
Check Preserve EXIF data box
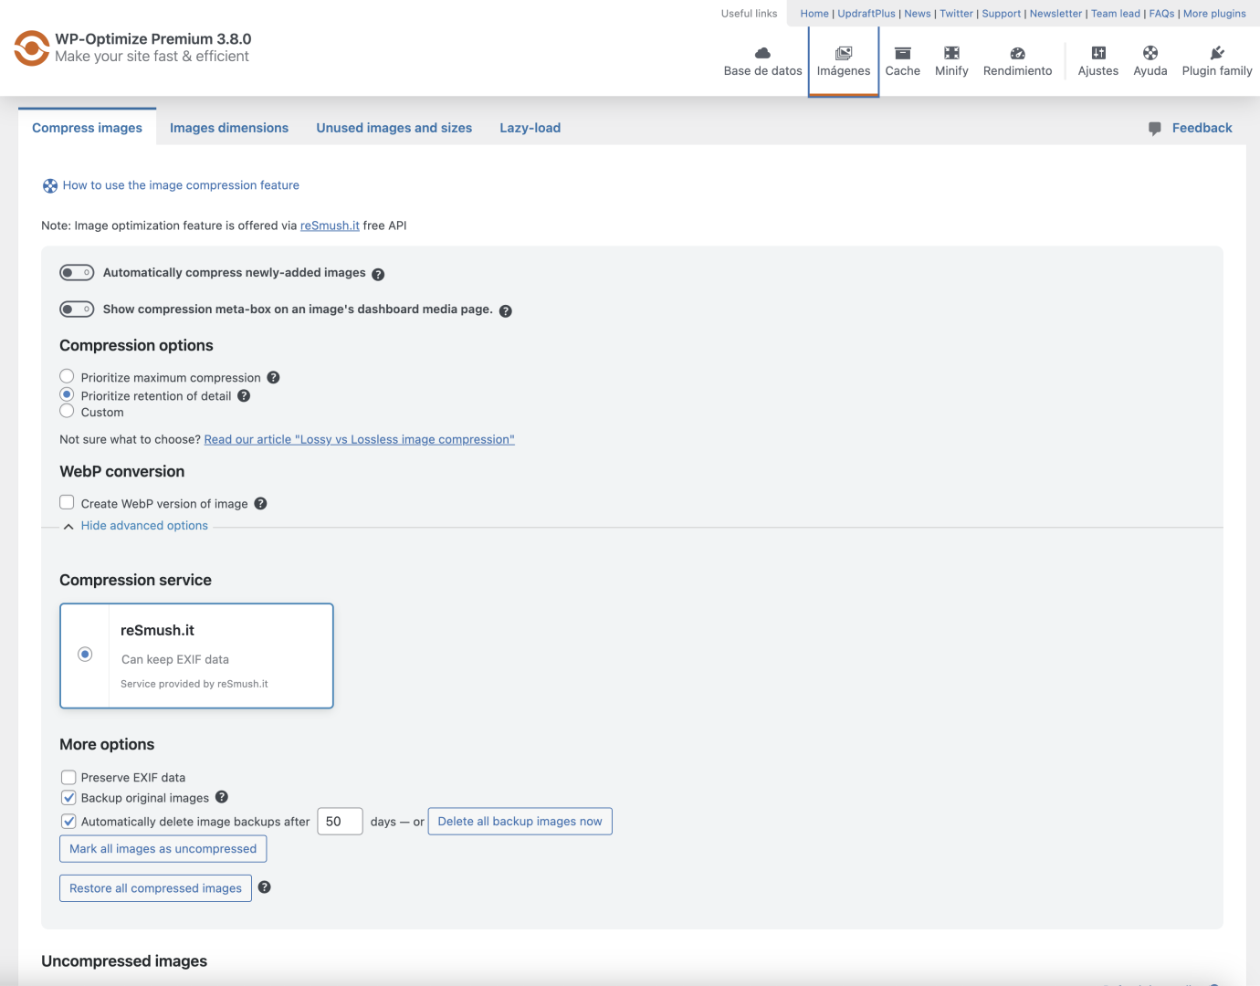(x=68, y=777)
